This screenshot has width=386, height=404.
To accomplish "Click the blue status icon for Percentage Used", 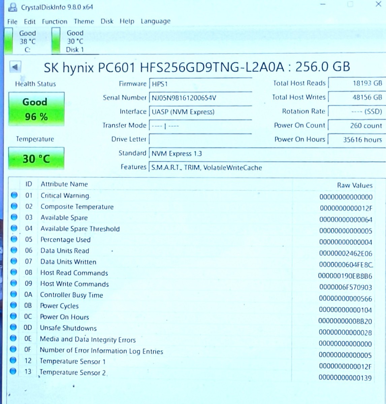I will (x=14, y=239).
